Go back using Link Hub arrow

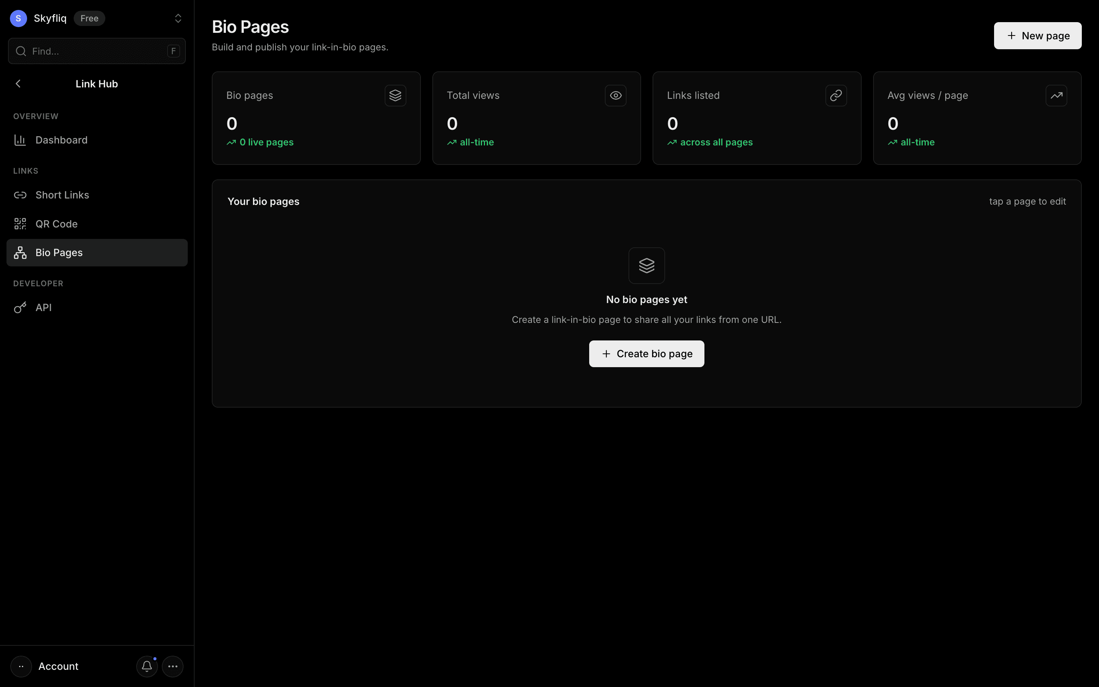coord(18,84)
